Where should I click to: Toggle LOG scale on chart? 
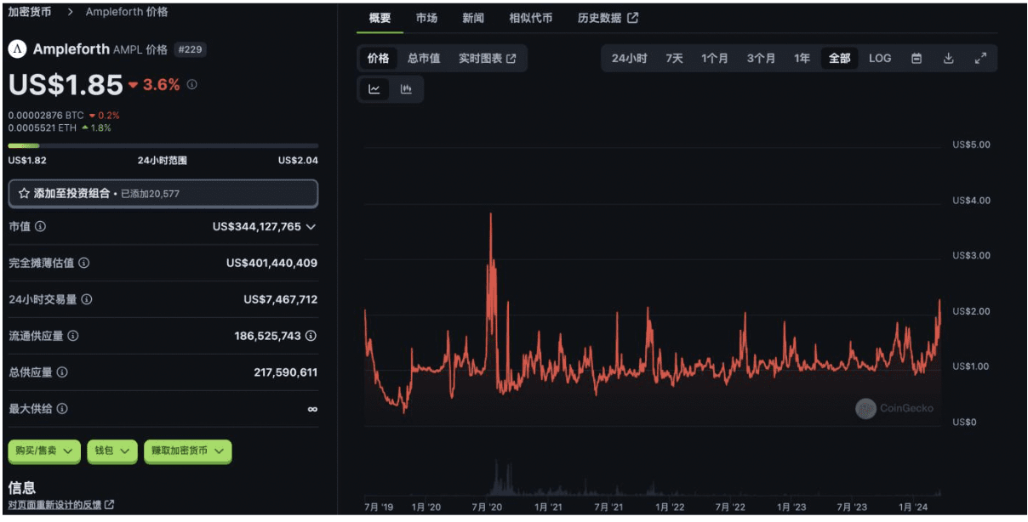pyautogui.click(x=880, y=59)
